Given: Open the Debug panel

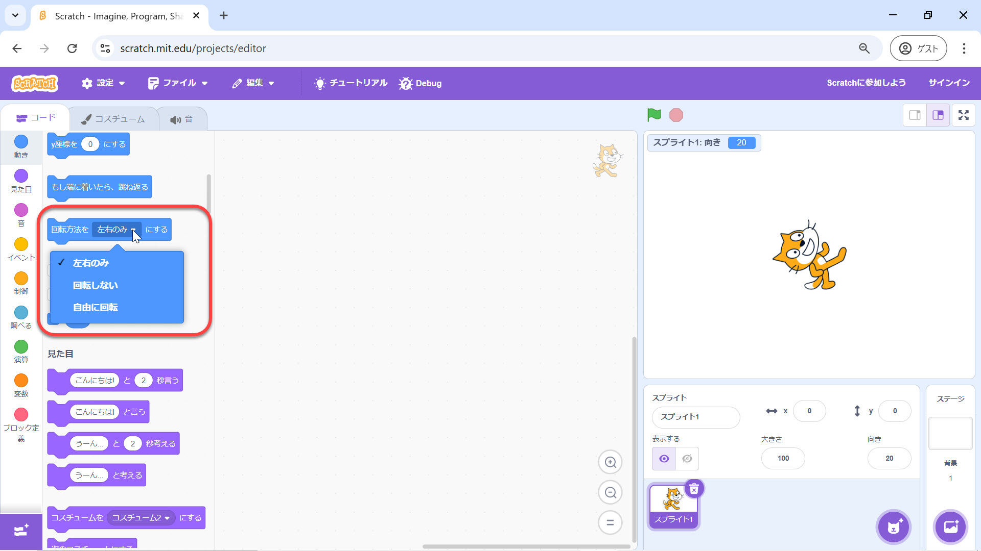Looking at the screenshot, I should point(420,83).
